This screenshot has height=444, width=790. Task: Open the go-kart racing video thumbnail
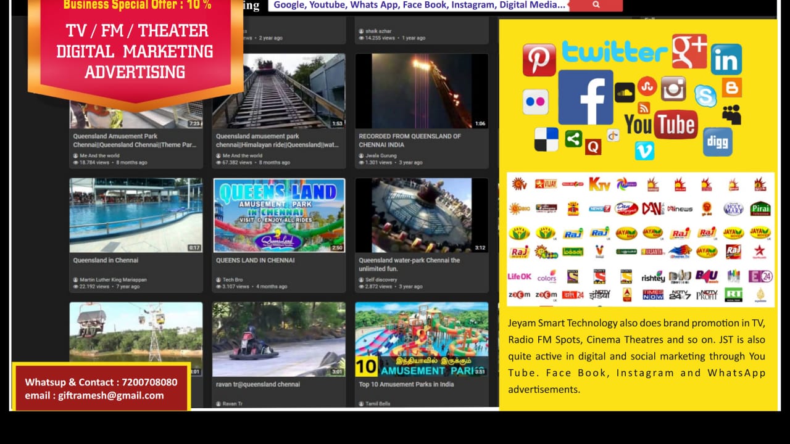pos(279,339)
